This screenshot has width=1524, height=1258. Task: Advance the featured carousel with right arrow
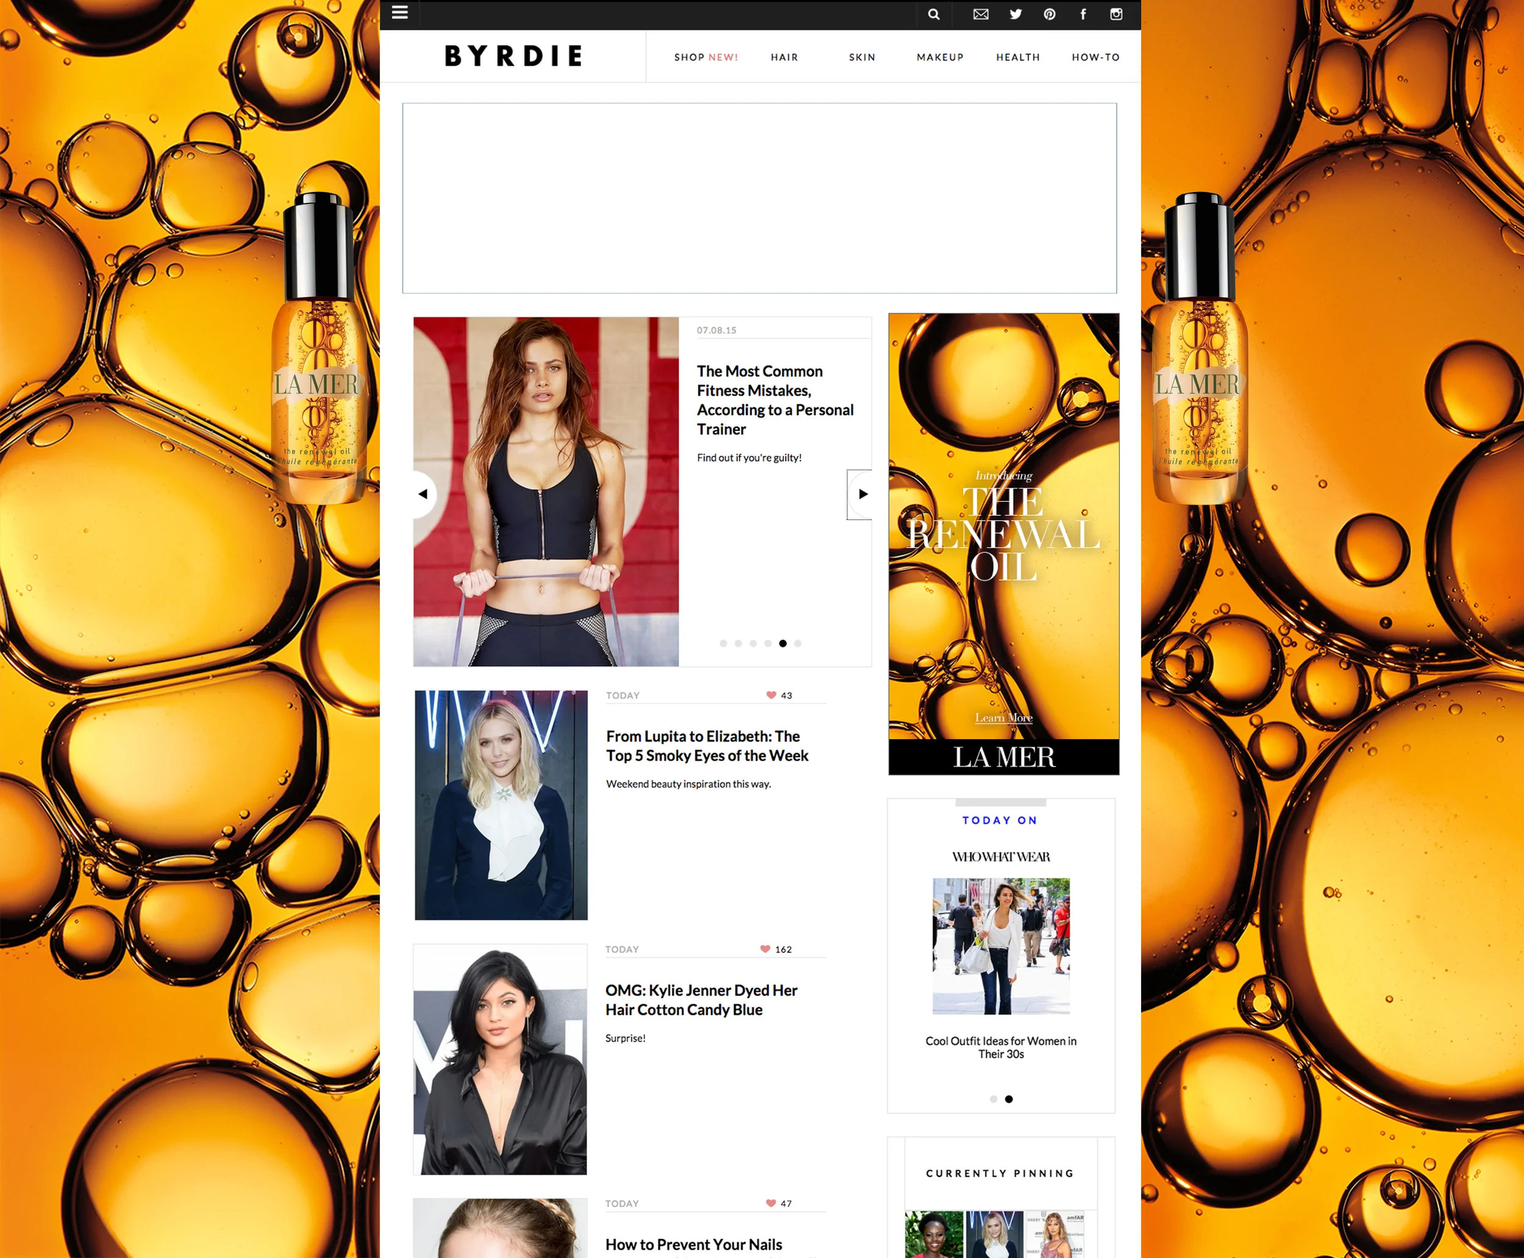[861, 494]
